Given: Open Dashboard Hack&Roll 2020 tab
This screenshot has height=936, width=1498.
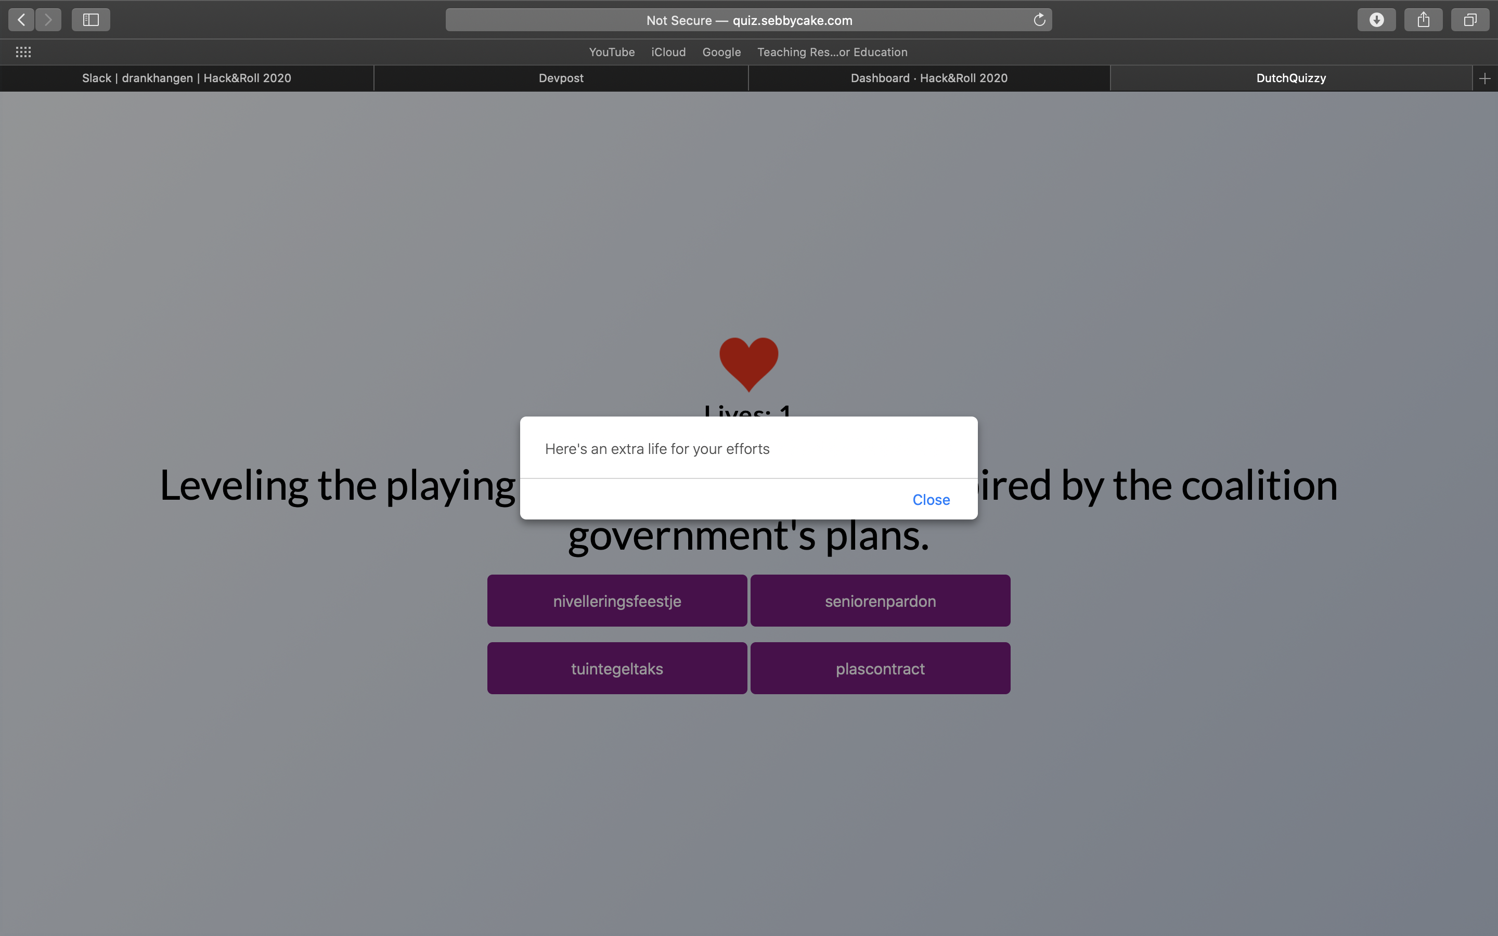Looking at the screenshot, I should pos(928,79).
